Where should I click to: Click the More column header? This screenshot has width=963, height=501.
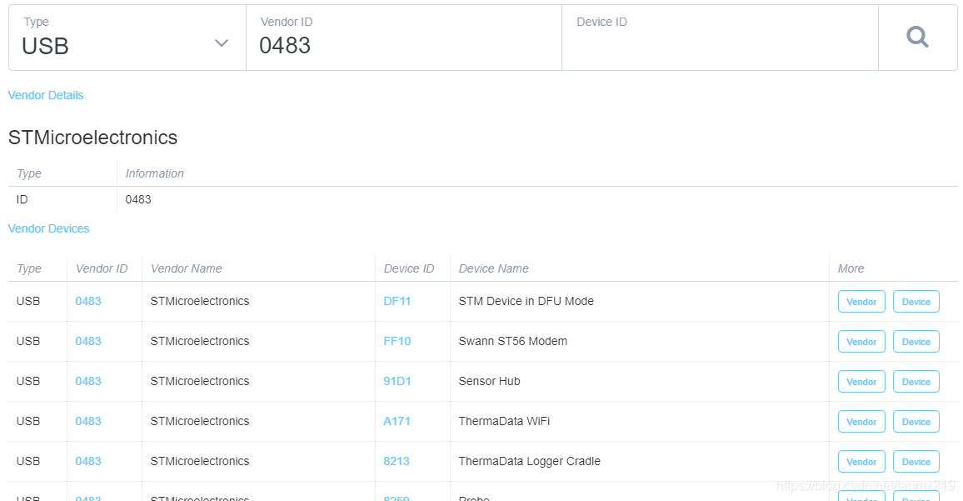[851, 268]
